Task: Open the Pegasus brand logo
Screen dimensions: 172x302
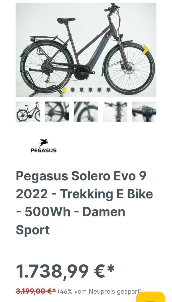Action: pyautogui.click(x=43, y=146)
